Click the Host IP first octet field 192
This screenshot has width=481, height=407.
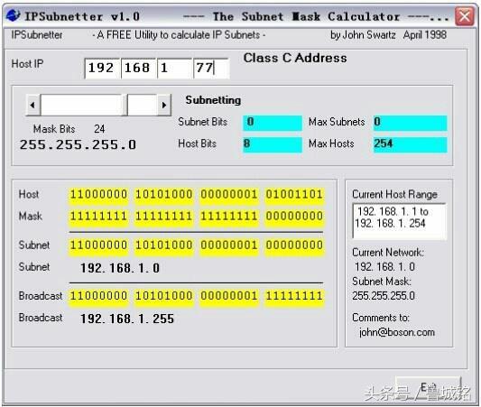click(103, 68)
